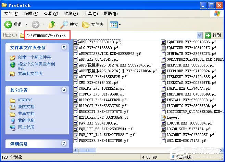The image size is (225, 162).
Task: Click the Go arrow button
Action: (x=208, y=35)
